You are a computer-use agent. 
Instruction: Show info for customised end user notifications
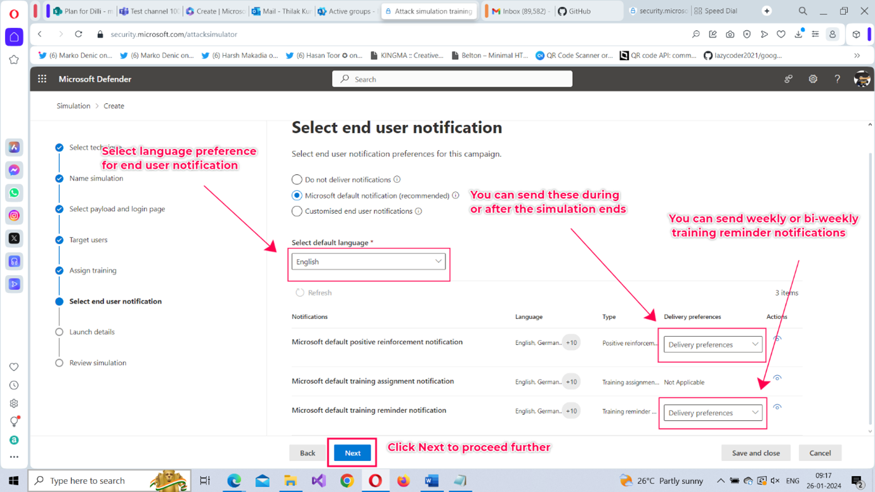click(x=418, y=211)
